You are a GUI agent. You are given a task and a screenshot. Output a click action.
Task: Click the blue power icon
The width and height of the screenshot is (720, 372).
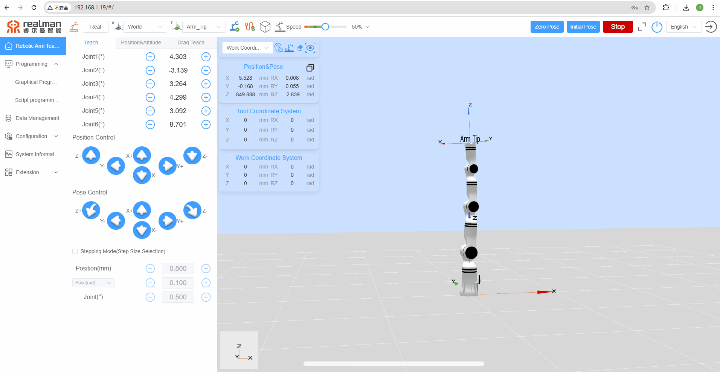tap(657, 27)
